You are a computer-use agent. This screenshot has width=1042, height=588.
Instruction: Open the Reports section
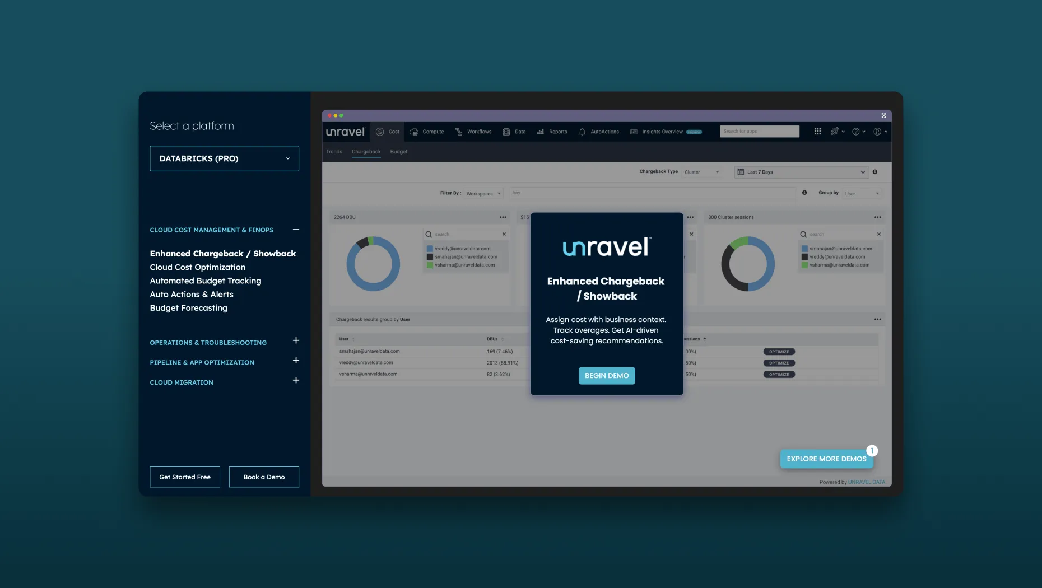552,132
